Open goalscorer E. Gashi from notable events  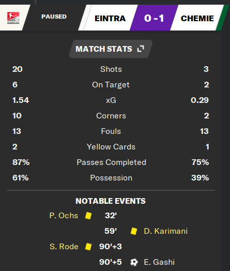(x=159, y=262)
